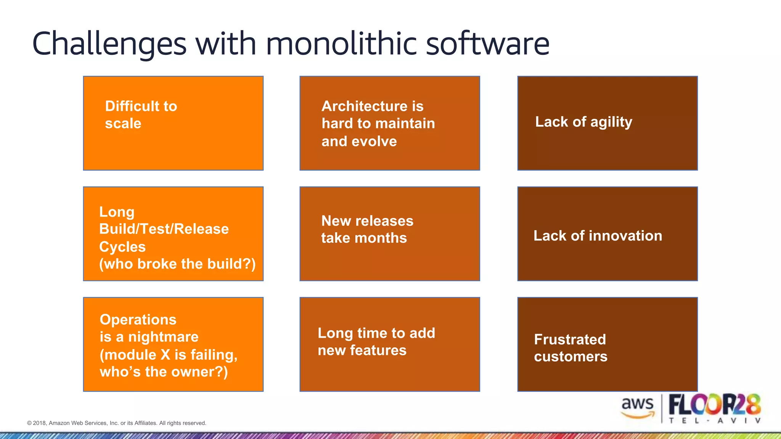Viewport: 781px width, 439px height.
Task: Click the colorful striped footer bar
Action: tap(390, 436)
